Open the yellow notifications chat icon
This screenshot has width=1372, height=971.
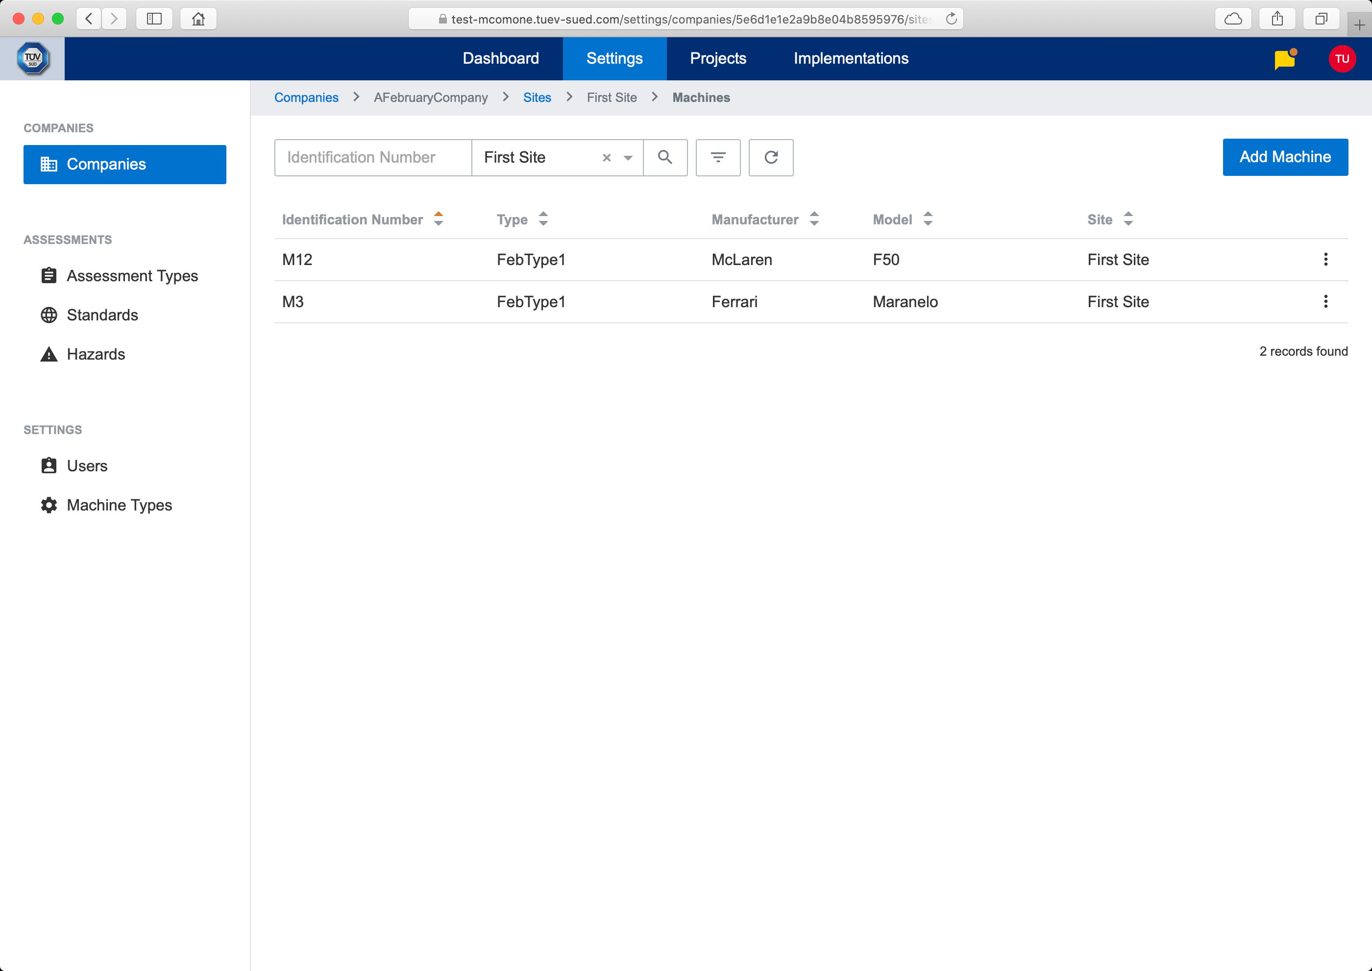(x=1284, y=59)
